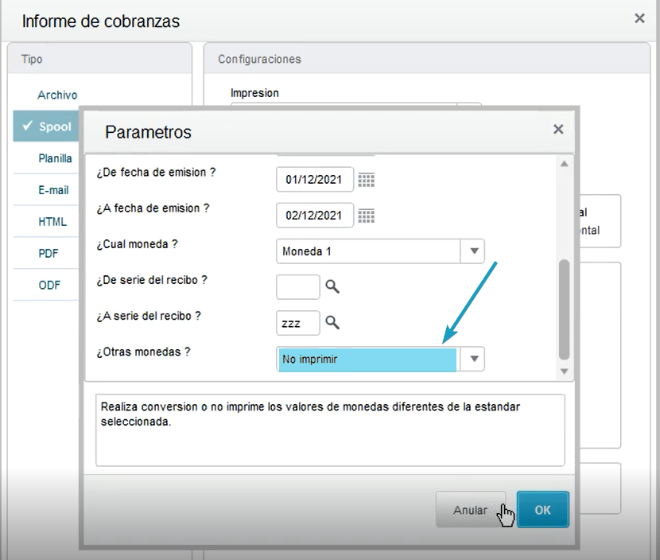Screen dimensions: 660x560
Task: Search lookup for De serie del recibo
Action: coord(332,286)
